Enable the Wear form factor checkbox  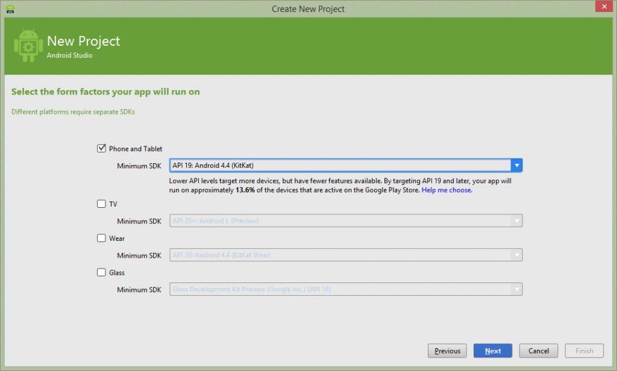(101, 238)
